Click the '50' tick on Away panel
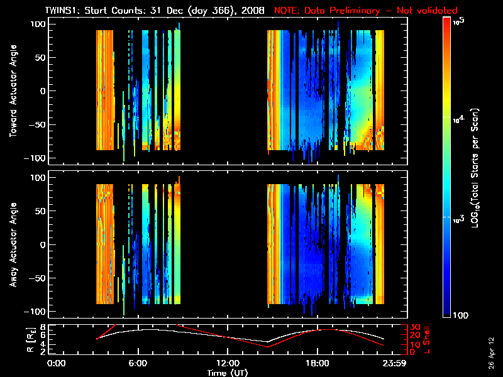This screenshot has width=503, height=377. (x=41, y=211)
